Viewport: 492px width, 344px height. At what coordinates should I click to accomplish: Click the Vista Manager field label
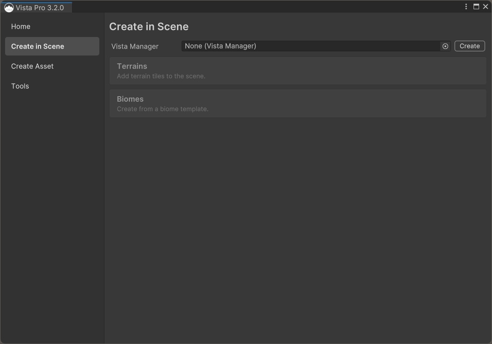point(134,46)
